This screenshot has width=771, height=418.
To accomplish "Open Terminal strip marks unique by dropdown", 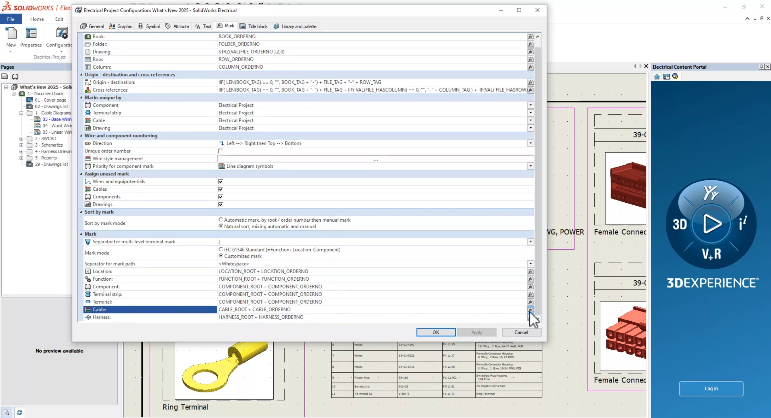I will (x=530, y=113).
